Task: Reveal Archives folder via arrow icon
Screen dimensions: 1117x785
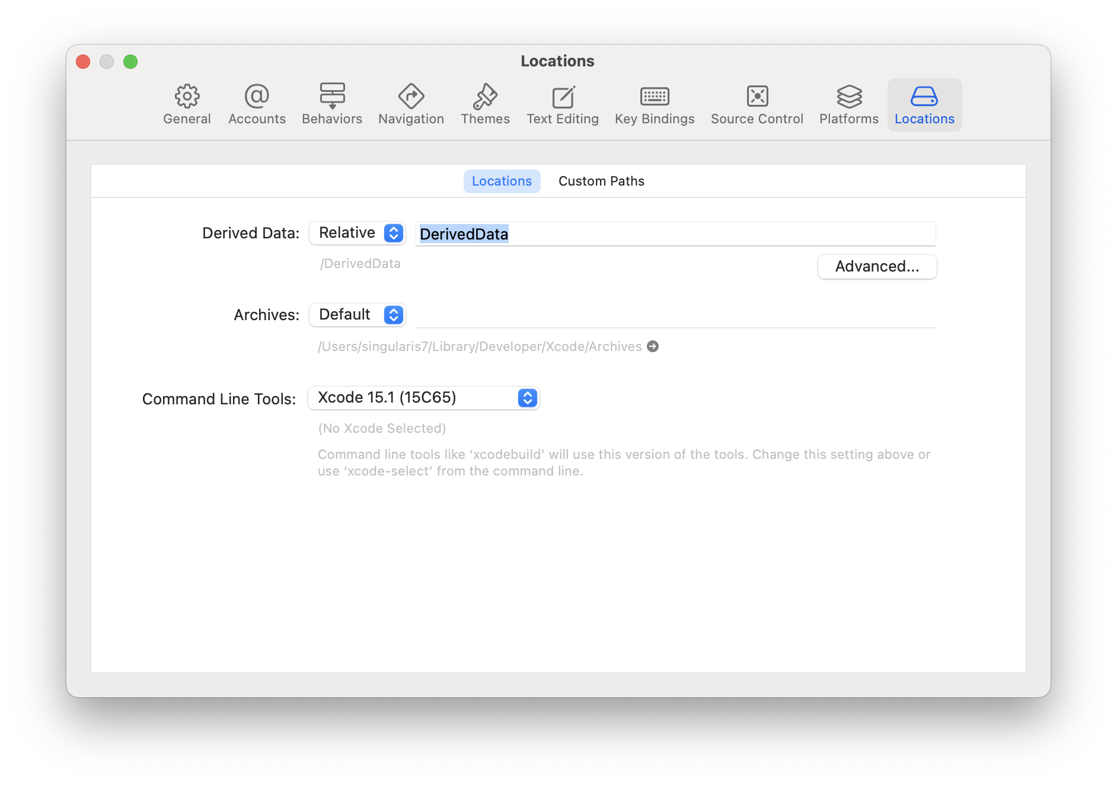Action: click(x=653, y=346)
